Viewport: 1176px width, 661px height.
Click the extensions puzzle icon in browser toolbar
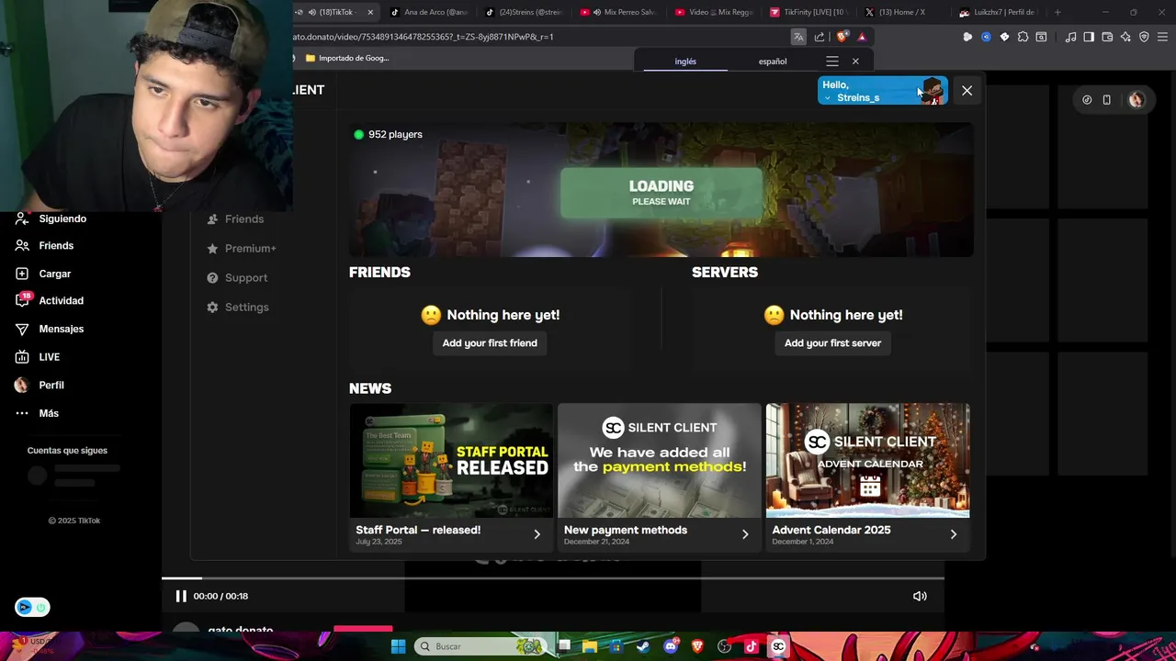tap(1023, 37)
